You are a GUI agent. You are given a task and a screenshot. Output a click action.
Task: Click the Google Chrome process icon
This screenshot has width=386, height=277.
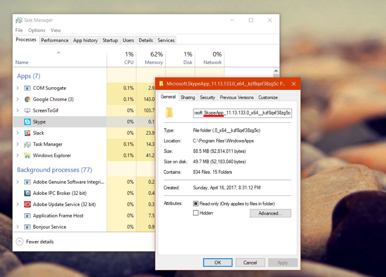[27, 99]
